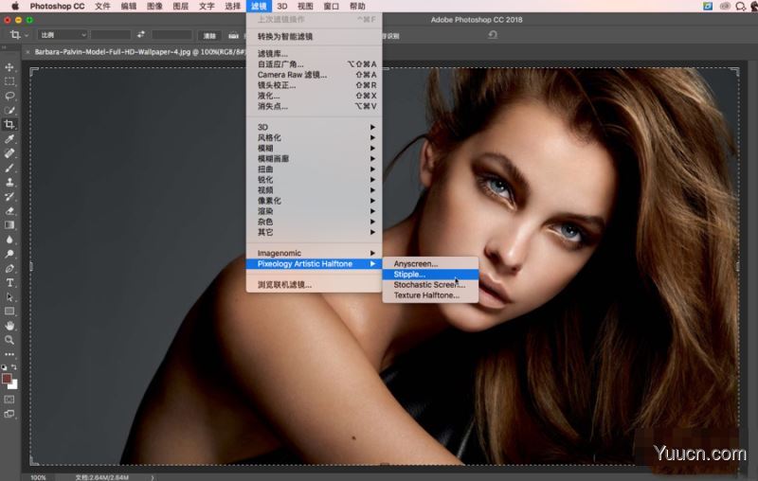Focus the crop width input field
Viewport: 758px width, 481px height.
[x=111, y=35]
